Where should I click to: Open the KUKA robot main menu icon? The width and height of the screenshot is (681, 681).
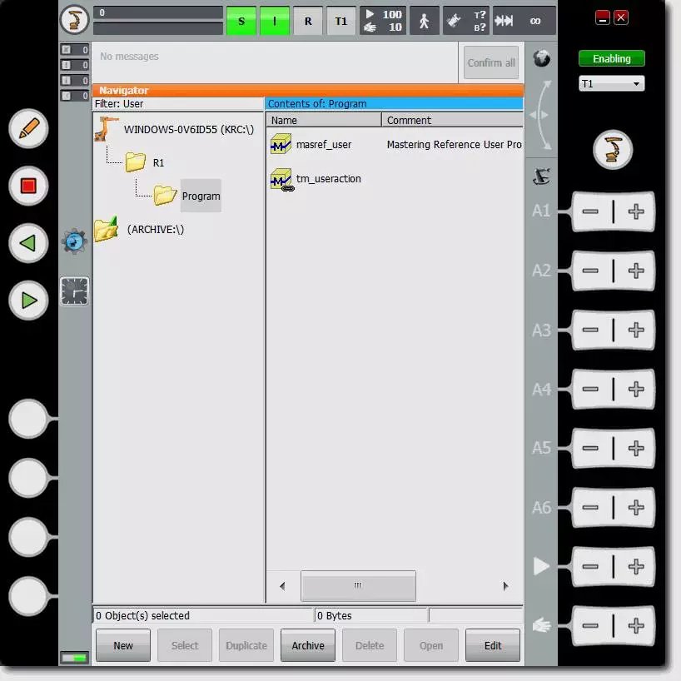74,20
